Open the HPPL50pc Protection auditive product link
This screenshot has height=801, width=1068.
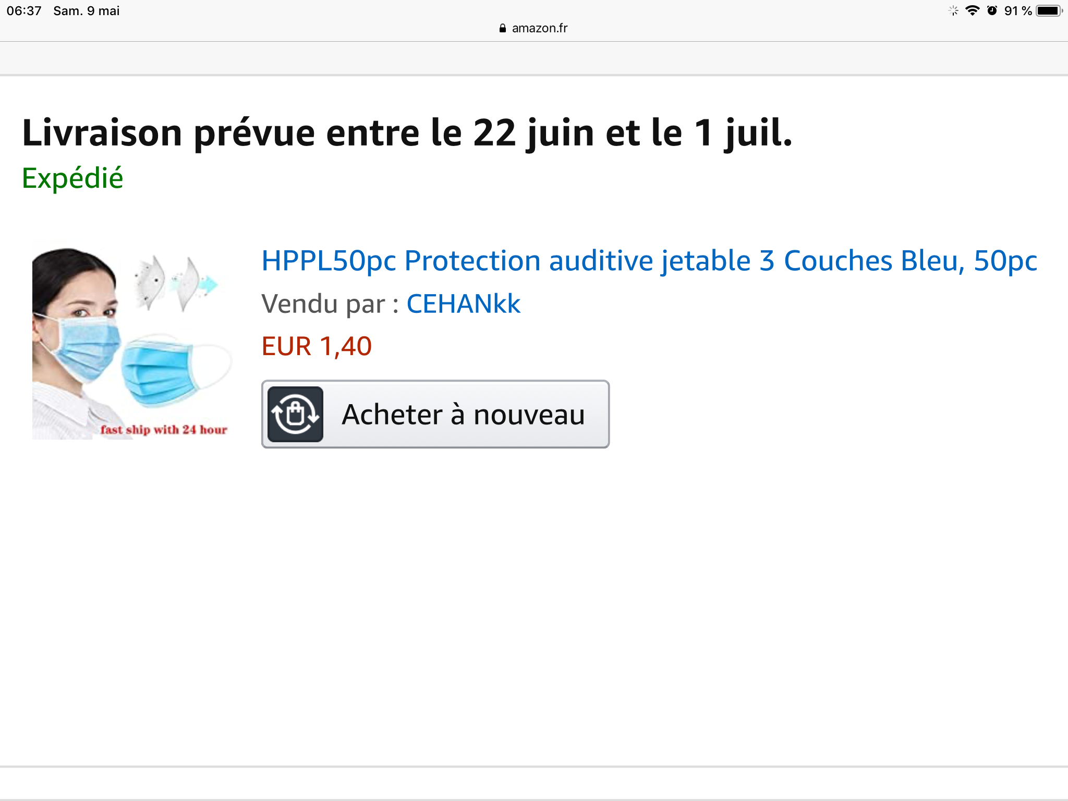(x=649, y=261)
